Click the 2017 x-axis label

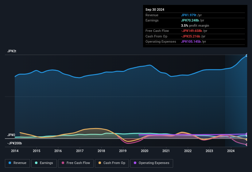click(80, 151)
